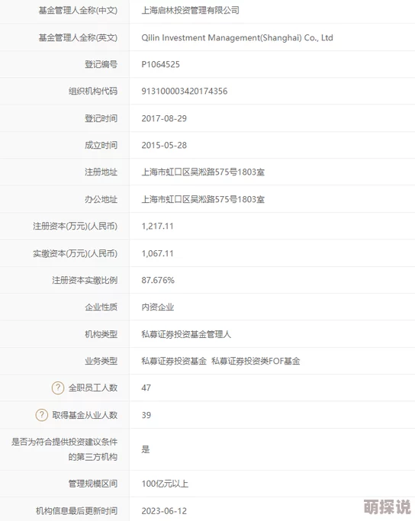Screen dimensions: 415x521
Task: Click the label 组织机构代码
Action: tap(93, 92)
